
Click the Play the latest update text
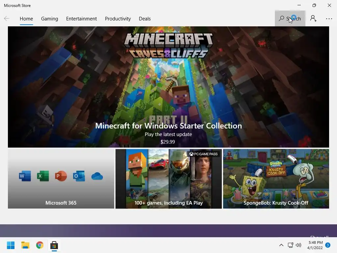[x=168, y=134]
